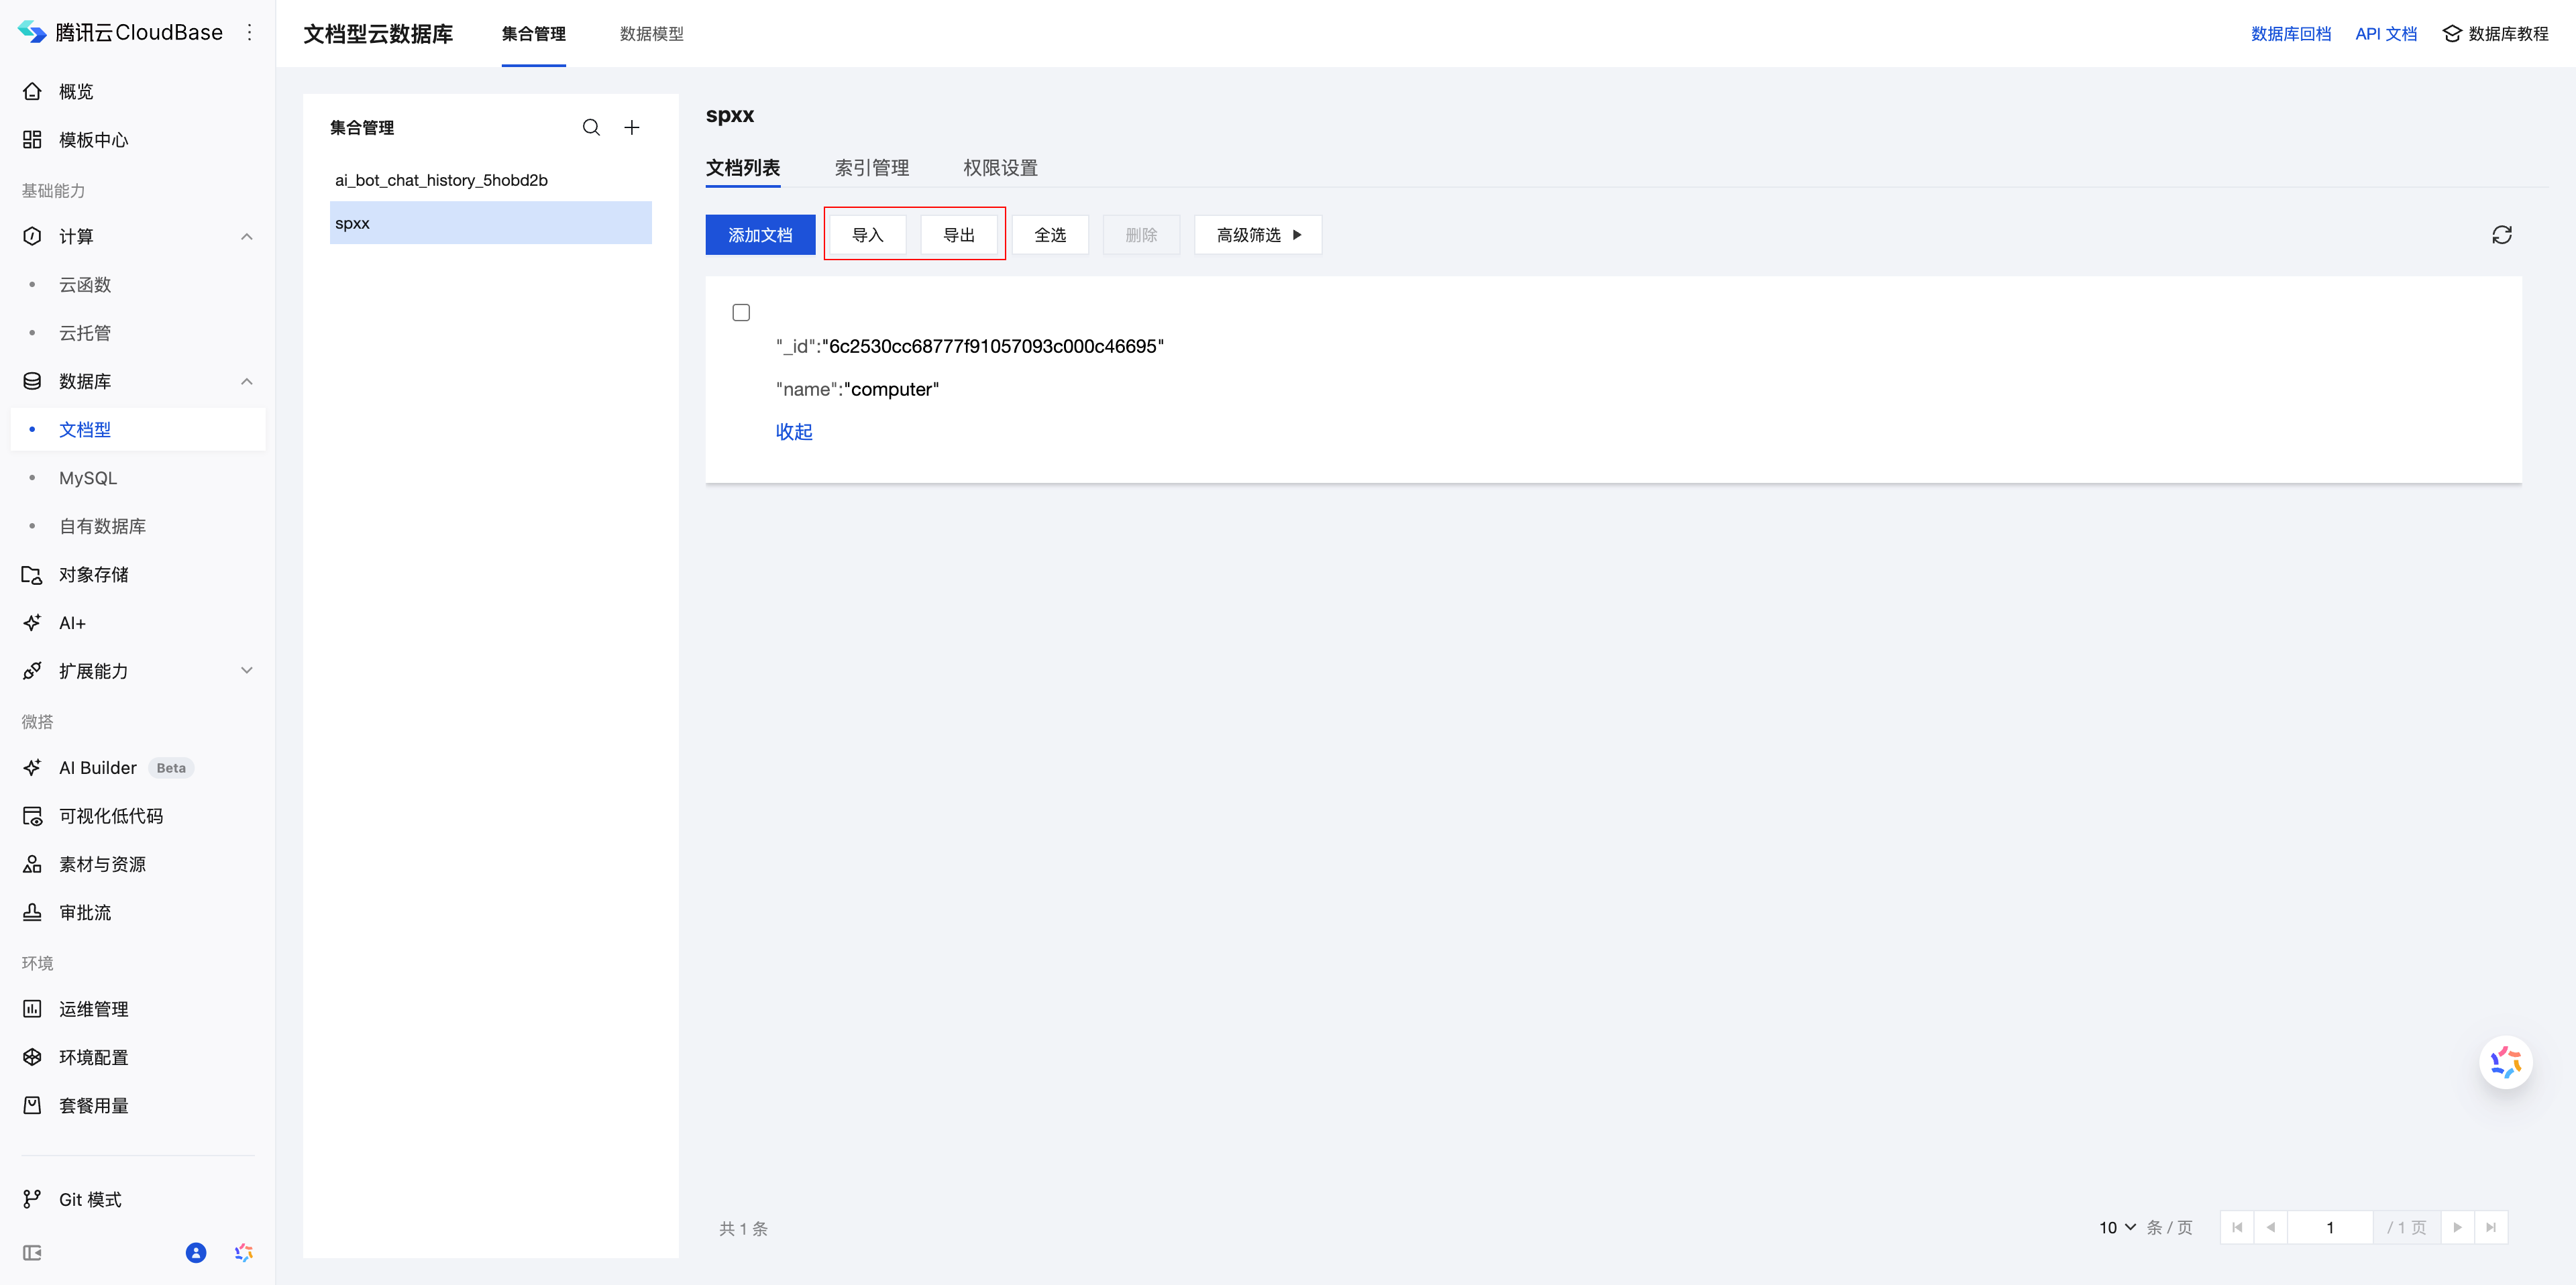Select the spxx collection

(490, 223)
